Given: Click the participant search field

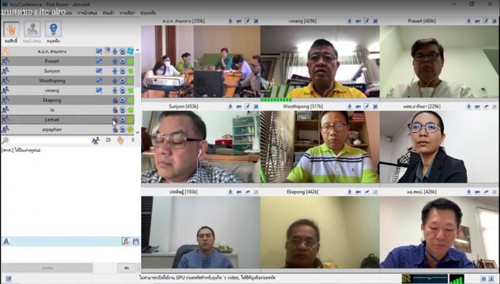Looking at the screenshot, I should (49, 139).
